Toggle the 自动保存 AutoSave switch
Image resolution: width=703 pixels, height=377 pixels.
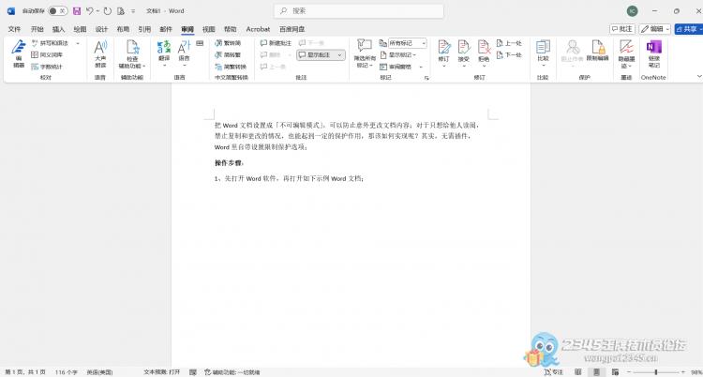click(56, 10)
